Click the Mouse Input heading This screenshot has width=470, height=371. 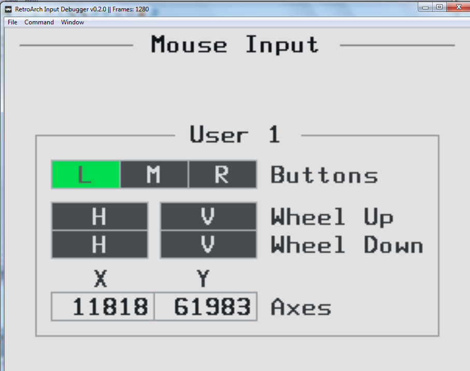(x=235, y=45)
